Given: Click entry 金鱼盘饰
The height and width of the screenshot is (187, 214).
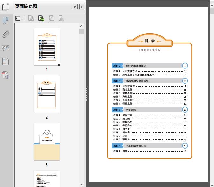Looking at the screenshot, I should pyautogui.click(x=127, y=100).
